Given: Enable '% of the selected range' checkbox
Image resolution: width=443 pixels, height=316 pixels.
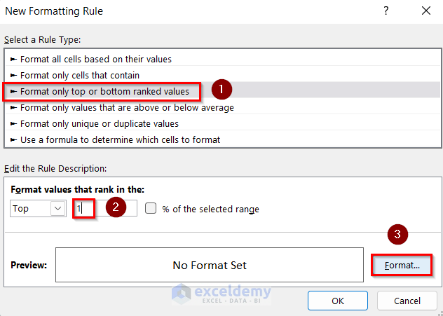Looking at the screenshot, I should [151, 209].
